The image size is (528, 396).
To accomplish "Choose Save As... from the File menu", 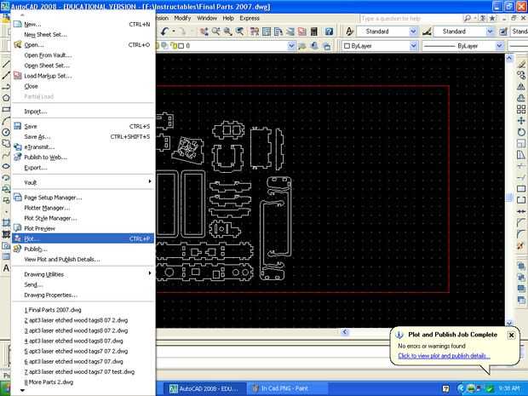I will pos(83,137).
